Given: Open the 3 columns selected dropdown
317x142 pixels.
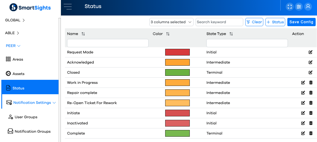Looking at the screenshot, I should [171, 22].
